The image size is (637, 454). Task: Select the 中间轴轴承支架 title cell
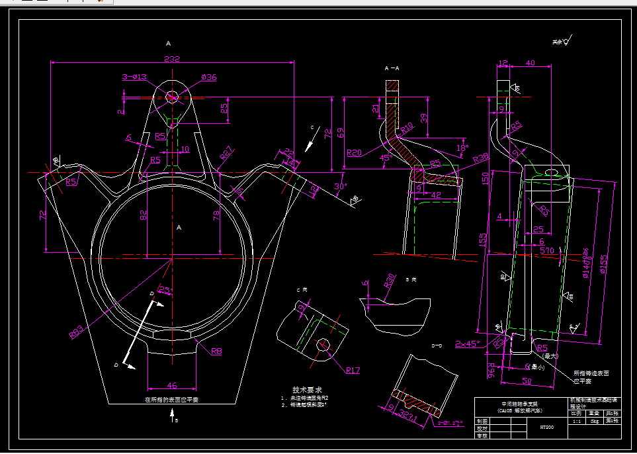point(521,407)
